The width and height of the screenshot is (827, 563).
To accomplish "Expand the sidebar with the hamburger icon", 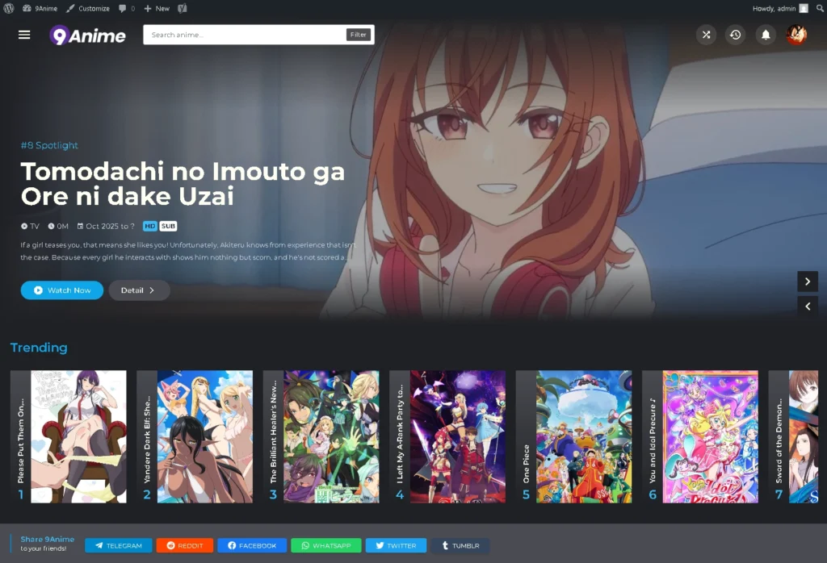I will pyautogui.click(x=23, y=35).
